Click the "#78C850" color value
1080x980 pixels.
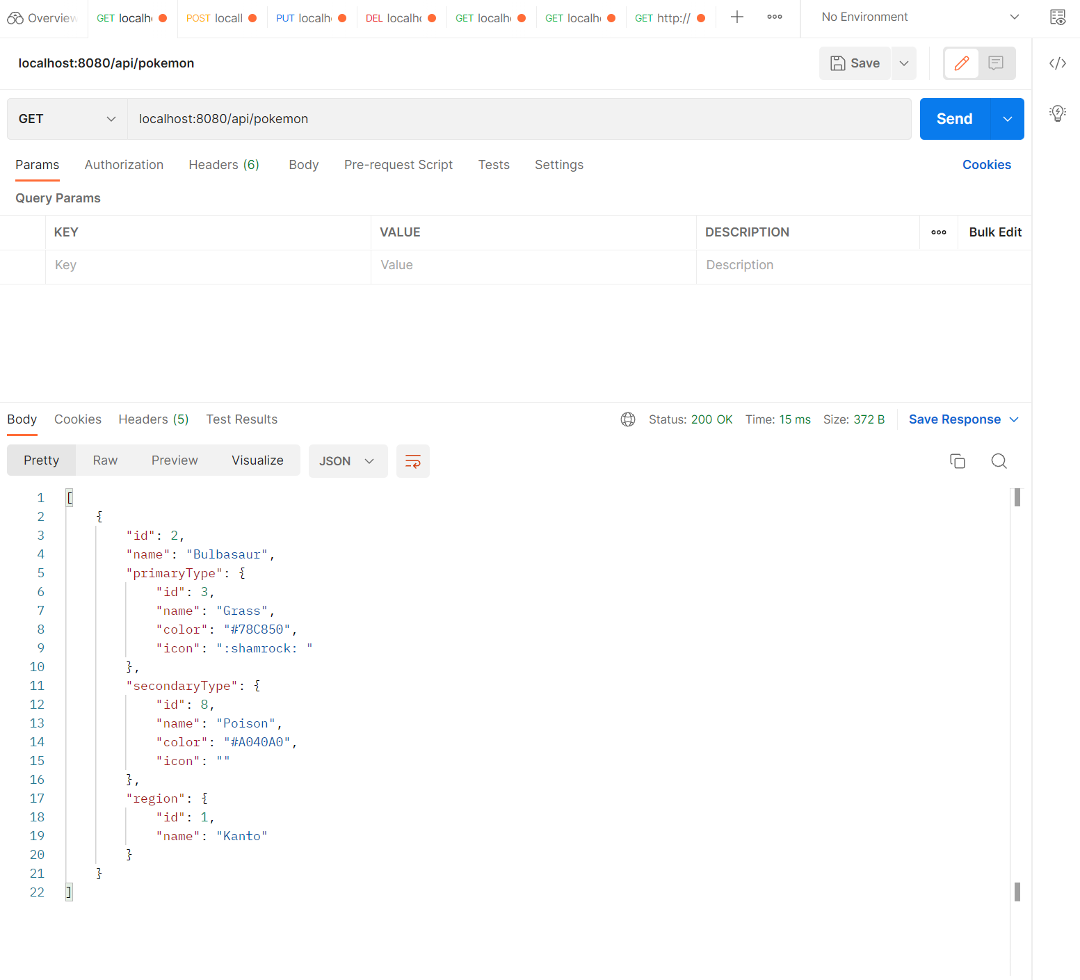(257, 629)
